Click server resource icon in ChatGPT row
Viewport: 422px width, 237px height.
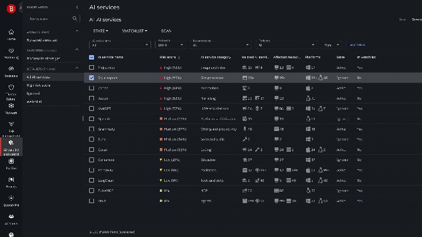click(x=288, y=108)
